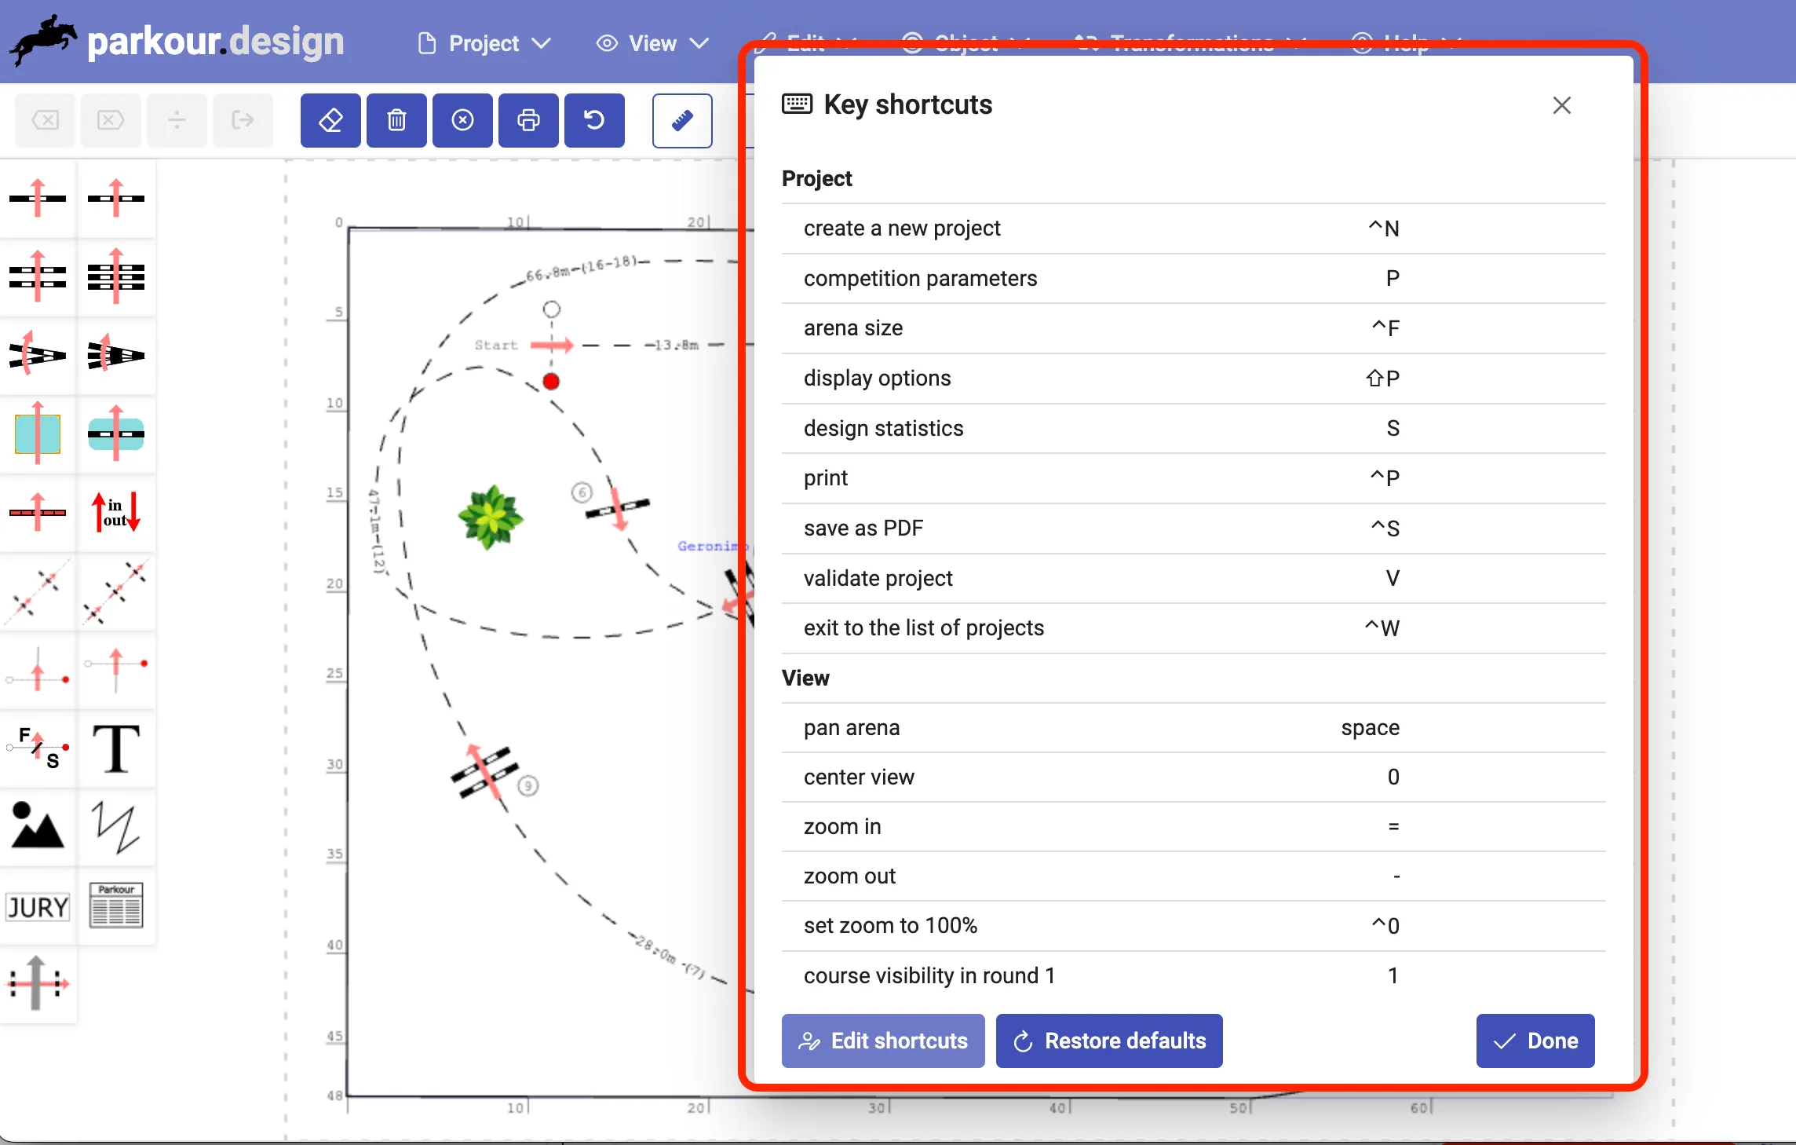Close the Key shortcuts dialog
This screenshot has width=1796, height=1145.
click(1561, 105)
